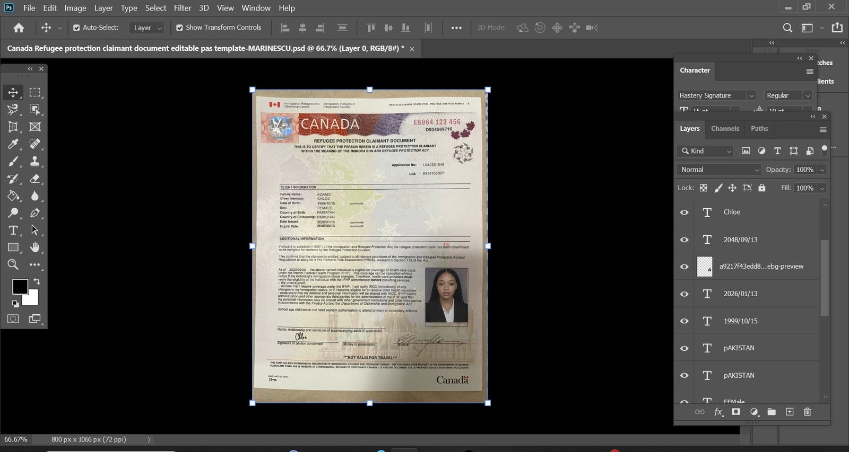This screenshot has height=452, width=849.
Task: Click the background white color swatch
Action: 33,299
